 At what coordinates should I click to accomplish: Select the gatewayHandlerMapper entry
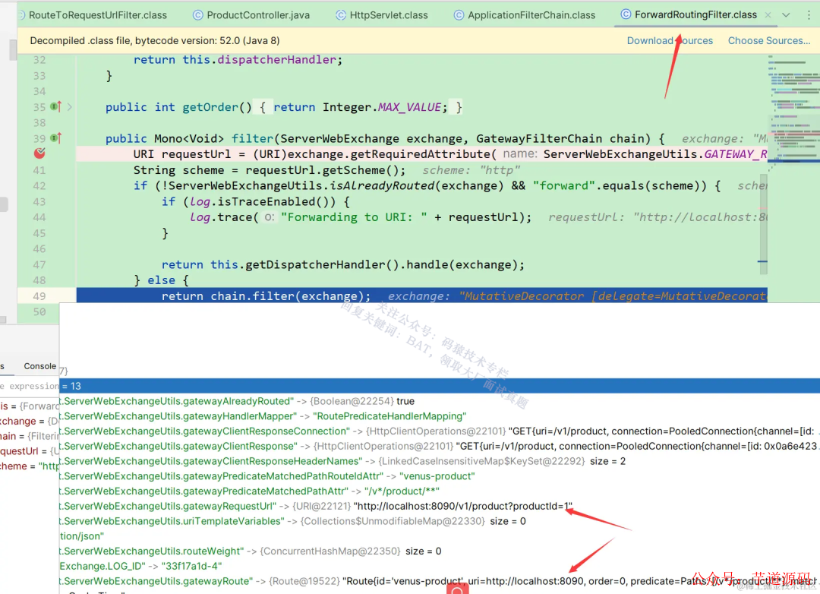pos(263,416)
